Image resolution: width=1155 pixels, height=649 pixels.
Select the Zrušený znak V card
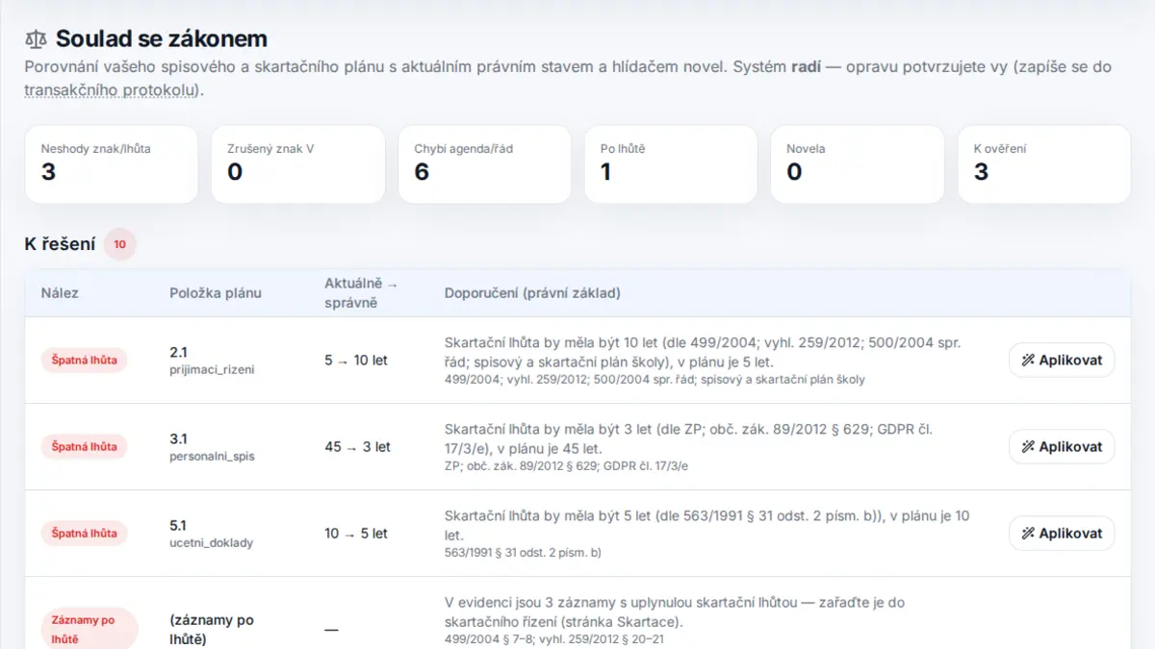click(x=298, y=163)
